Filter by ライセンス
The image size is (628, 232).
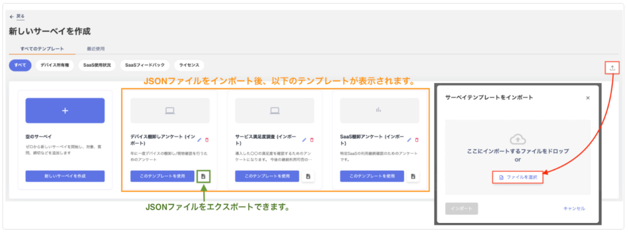click(x=189, y=65)
